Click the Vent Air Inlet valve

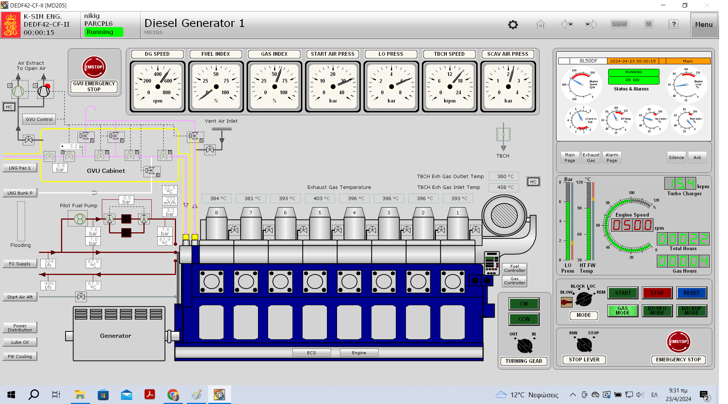click(210, 150)
